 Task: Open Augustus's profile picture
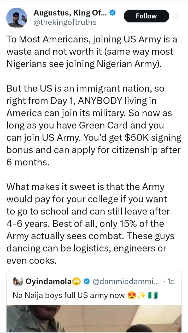[17, 18]
